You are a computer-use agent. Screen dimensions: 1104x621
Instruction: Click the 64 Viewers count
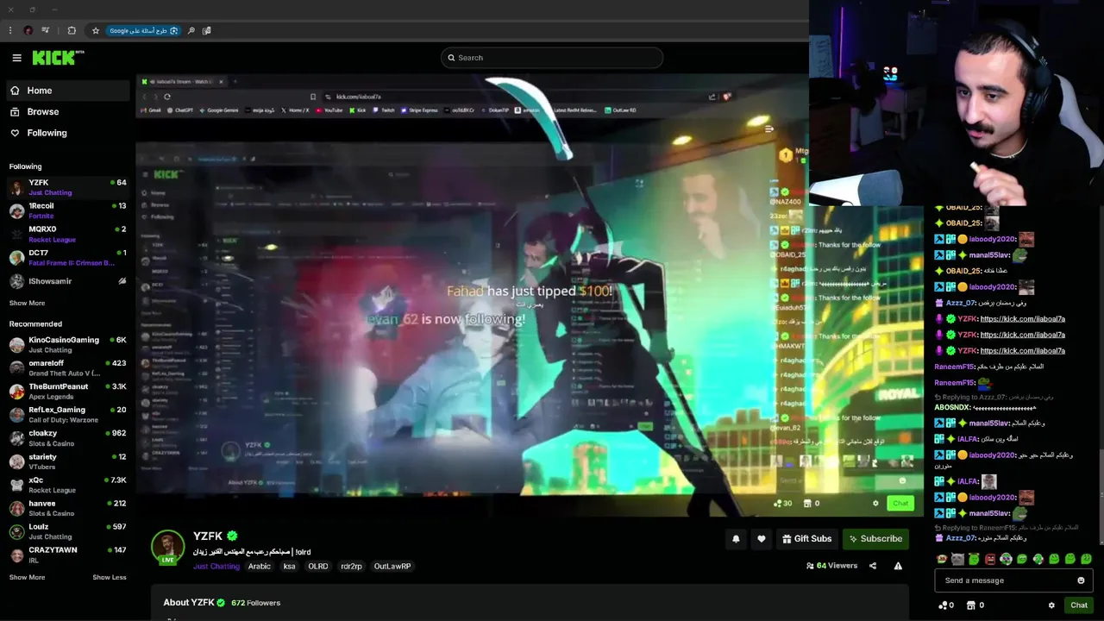coord(831,566)
